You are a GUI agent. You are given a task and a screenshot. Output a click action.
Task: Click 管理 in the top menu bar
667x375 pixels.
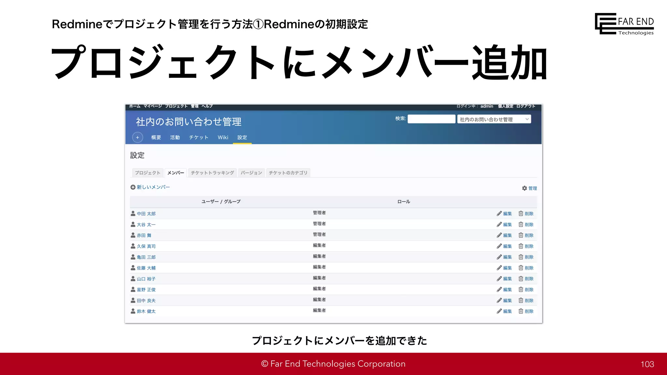click(x=195, y=106)
